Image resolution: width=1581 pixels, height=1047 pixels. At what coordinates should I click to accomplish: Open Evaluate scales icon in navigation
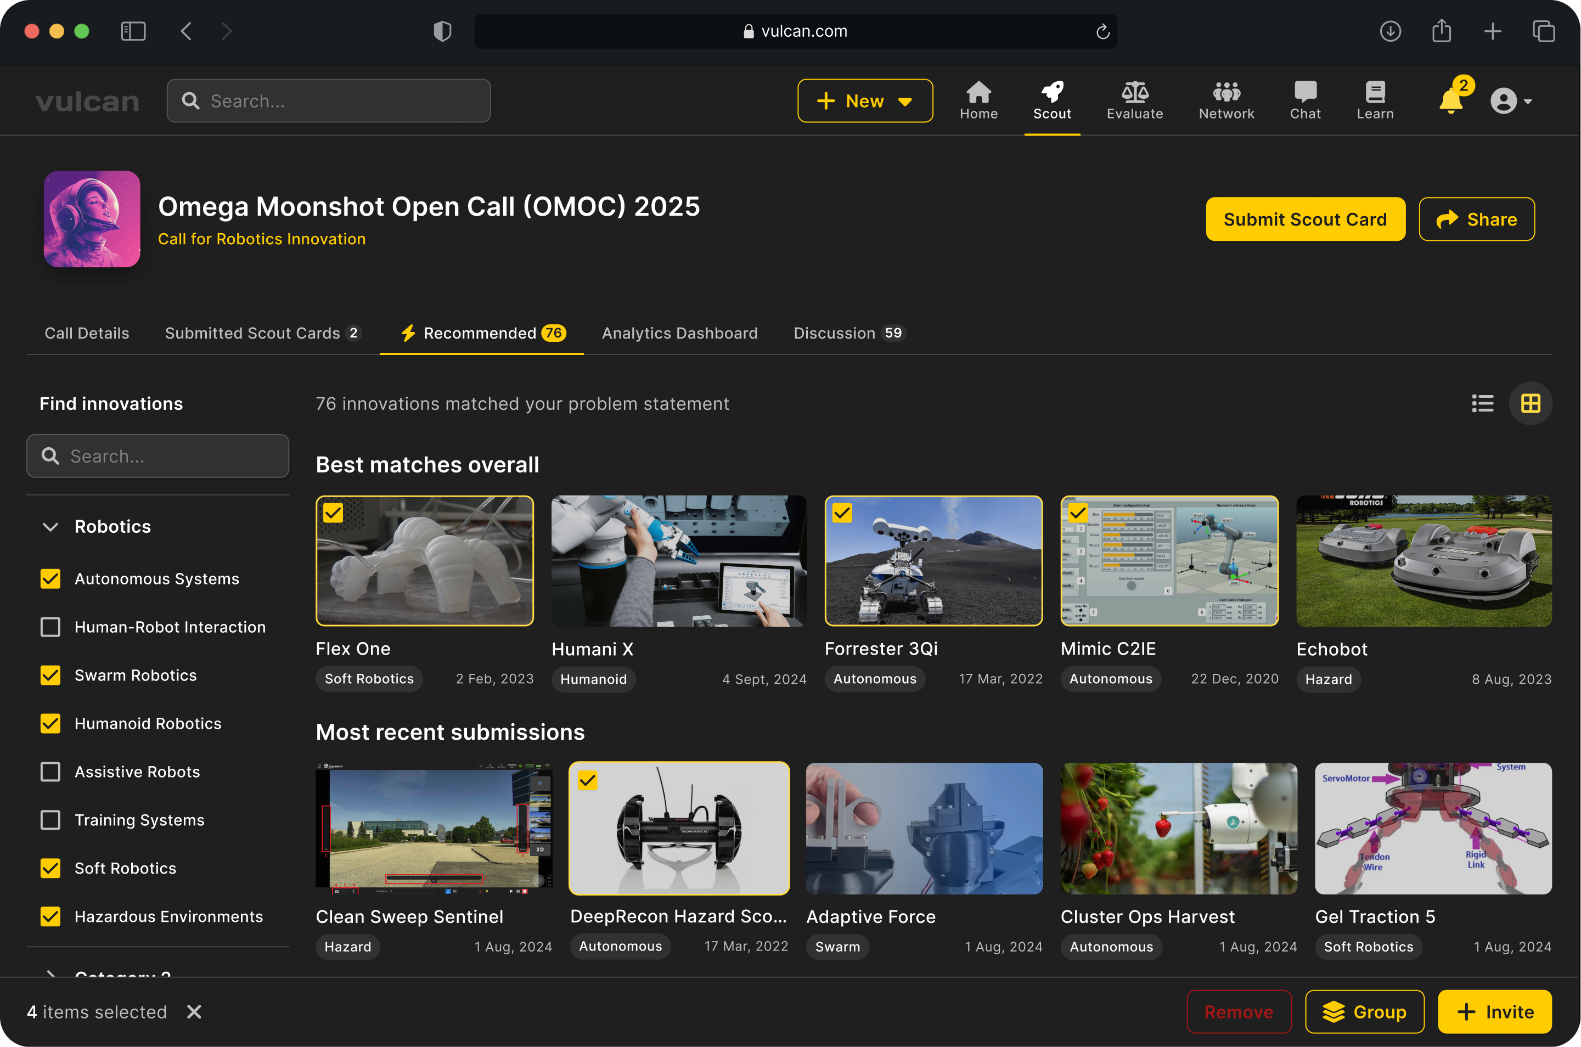pos(1134,92)
